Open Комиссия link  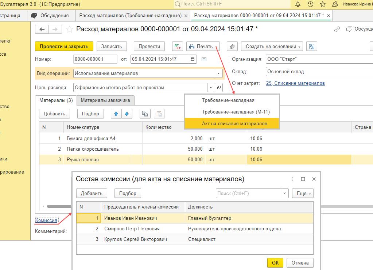click(46, 221)
